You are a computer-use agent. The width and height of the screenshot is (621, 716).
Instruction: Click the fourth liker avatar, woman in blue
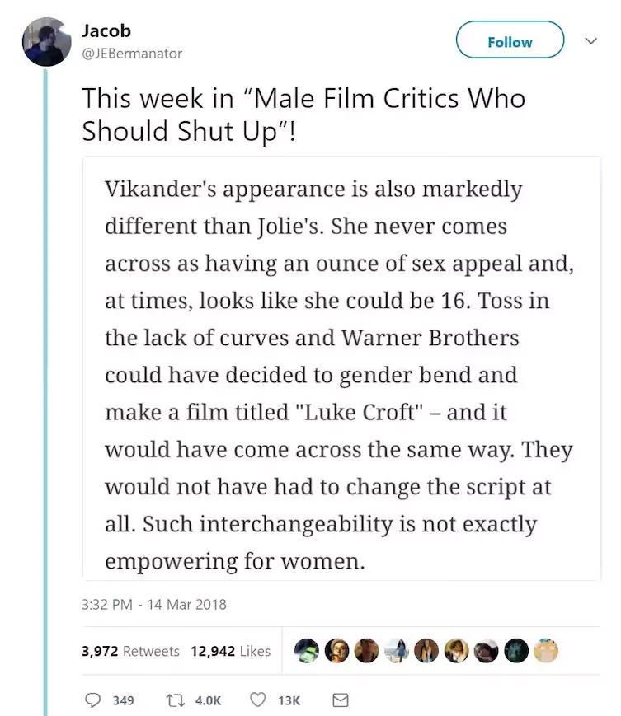tap(396, 651)
